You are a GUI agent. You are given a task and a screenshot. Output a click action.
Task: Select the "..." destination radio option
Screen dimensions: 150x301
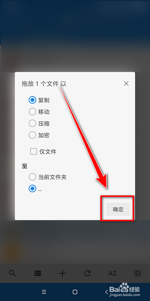(32, 189)
